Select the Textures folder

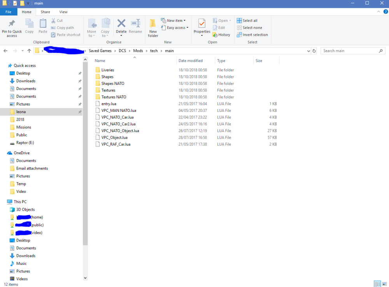pyautogui.click(x=105, y=90)
